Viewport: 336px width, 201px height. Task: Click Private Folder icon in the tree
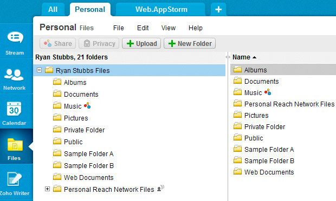(57, 130)
